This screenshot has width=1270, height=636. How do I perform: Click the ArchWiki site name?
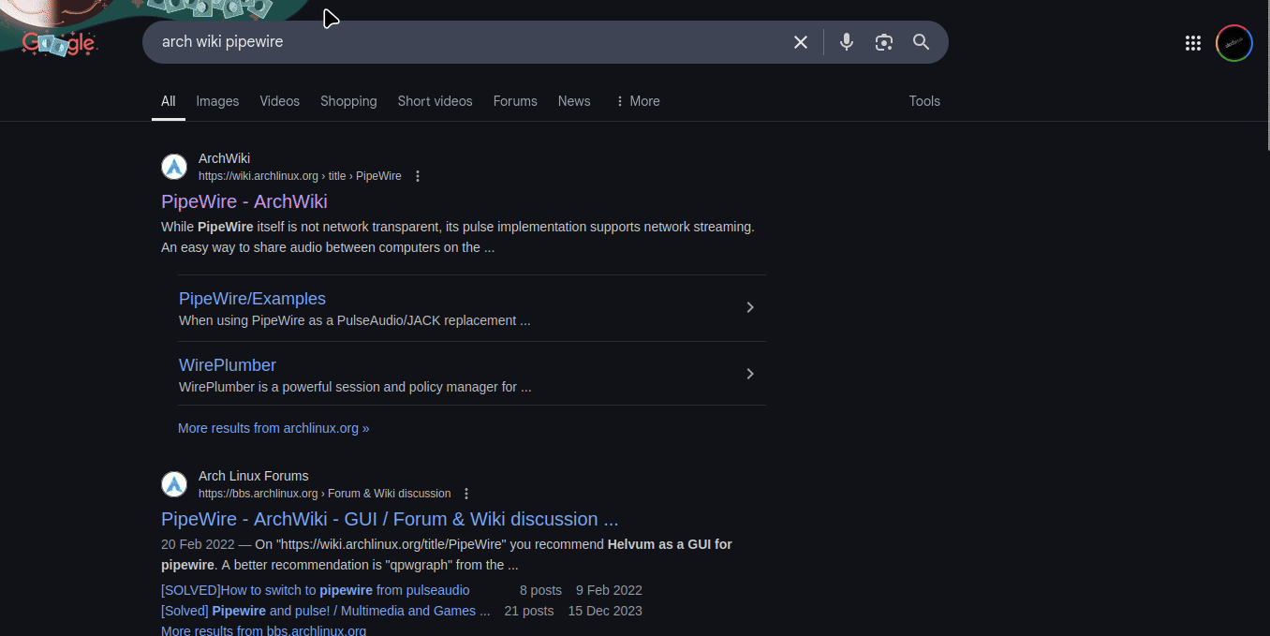pyautogui.click(x=224, y=158)
